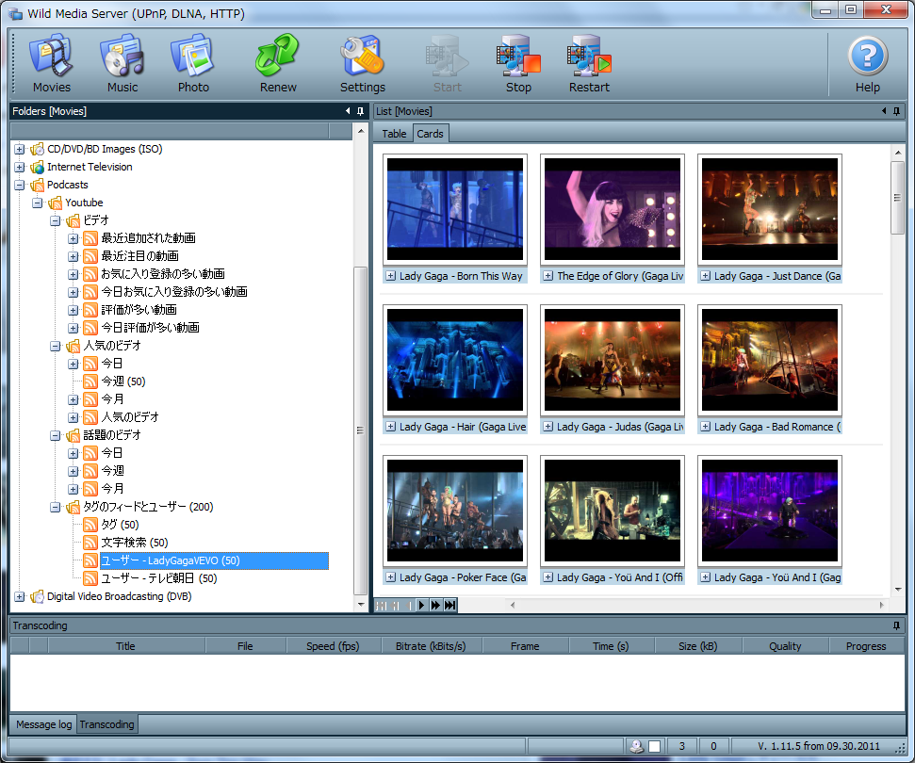The height and width of the screenshot is (763, 915).
Task: Select the Digital Video Broadcasting (DVB) folder
Action: (x=119, y=596)
